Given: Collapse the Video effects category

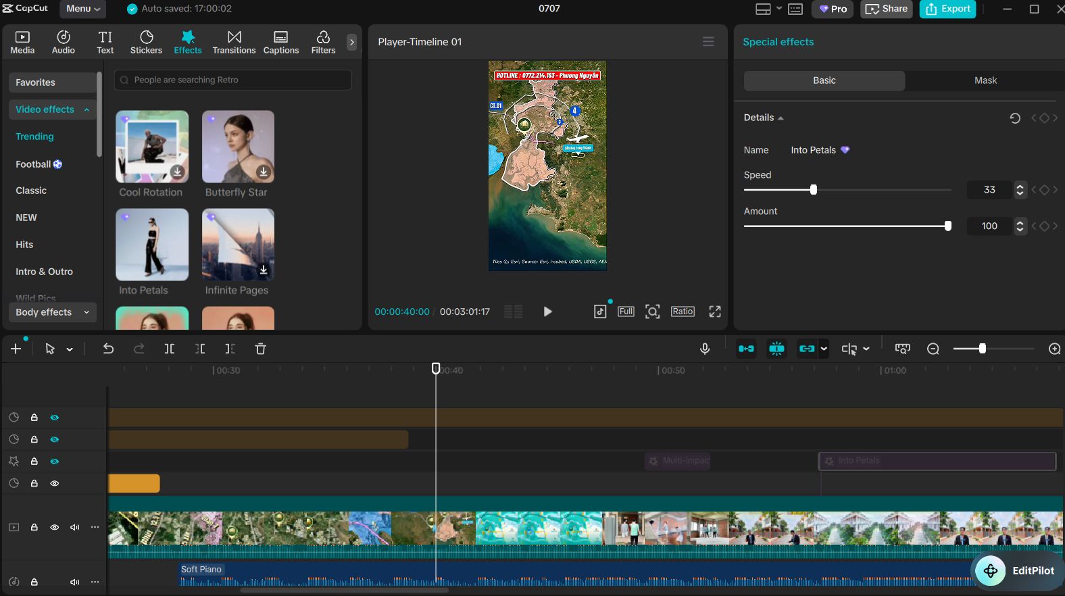Looking at the screenshot, I should (53, 109).
